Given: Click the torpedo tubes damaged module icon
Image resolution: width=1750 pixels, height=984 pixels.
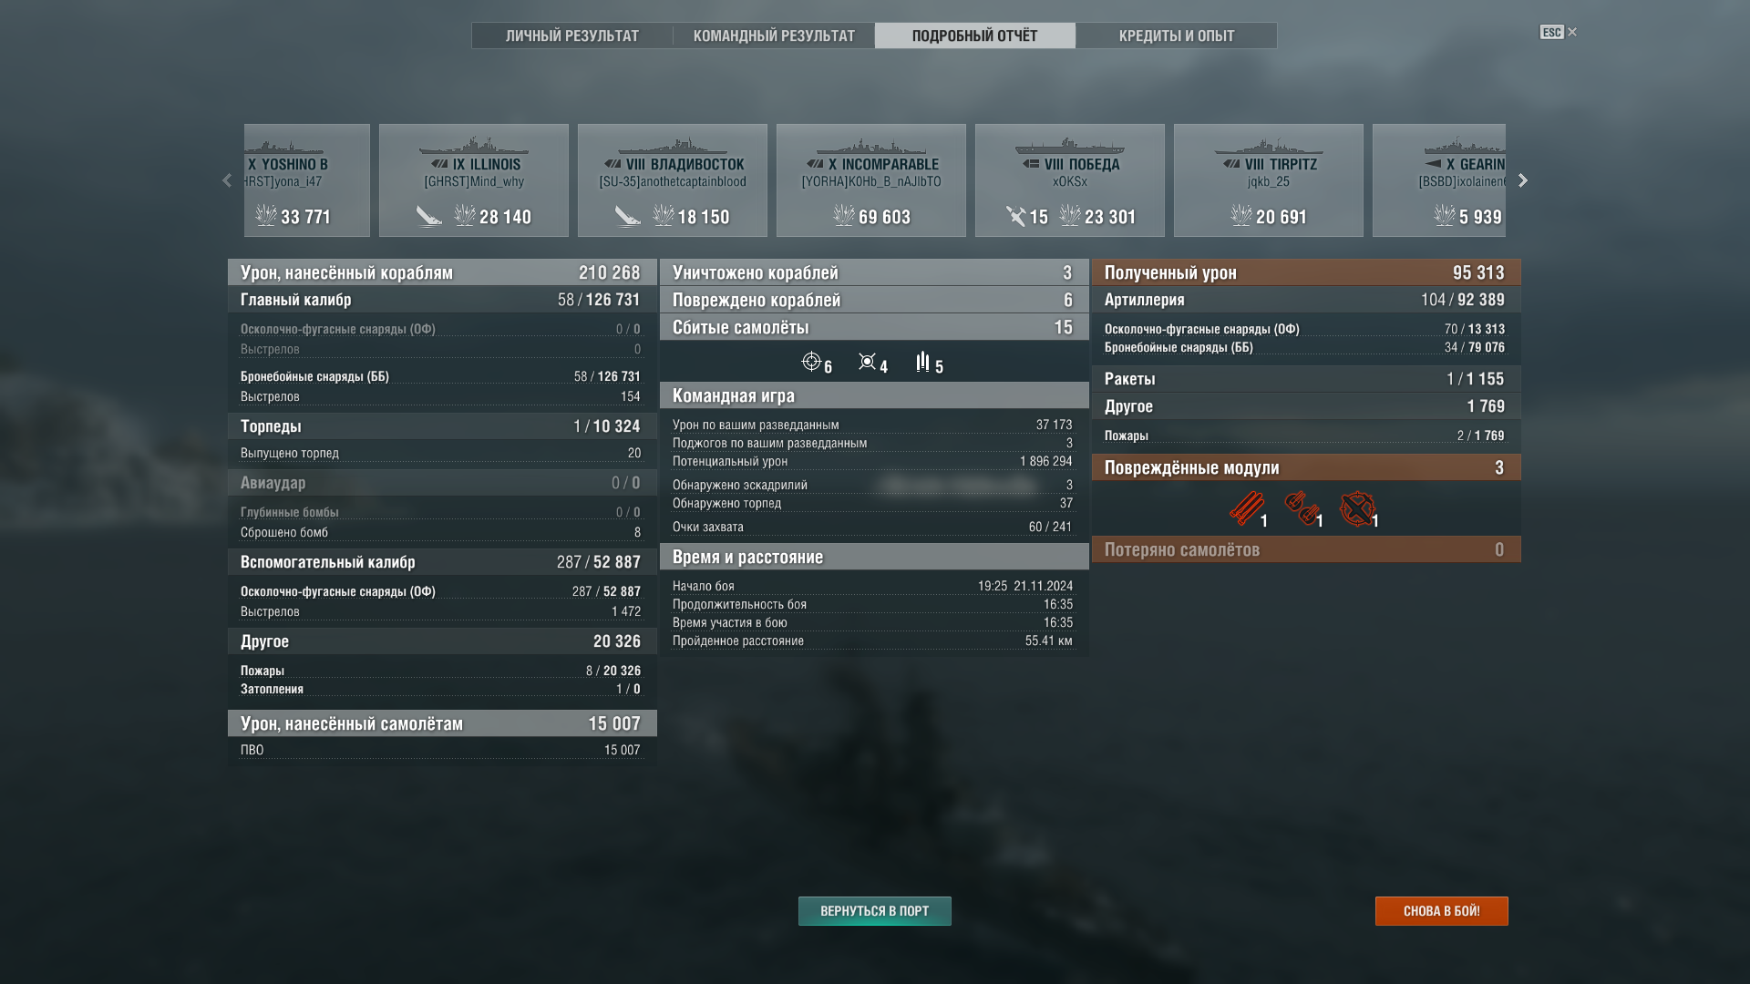Looking at the screenshot, I should 1246,508.
